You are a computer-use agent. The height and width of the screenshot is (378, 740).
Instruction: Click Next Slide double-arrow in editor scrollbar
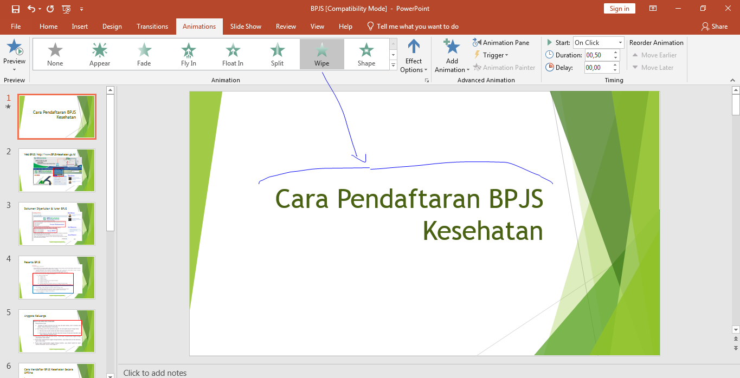[x=736, y=348]
